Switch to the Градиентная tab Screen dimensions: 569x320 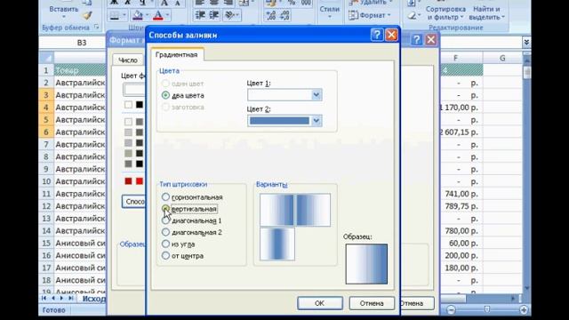tap(177, 55)
